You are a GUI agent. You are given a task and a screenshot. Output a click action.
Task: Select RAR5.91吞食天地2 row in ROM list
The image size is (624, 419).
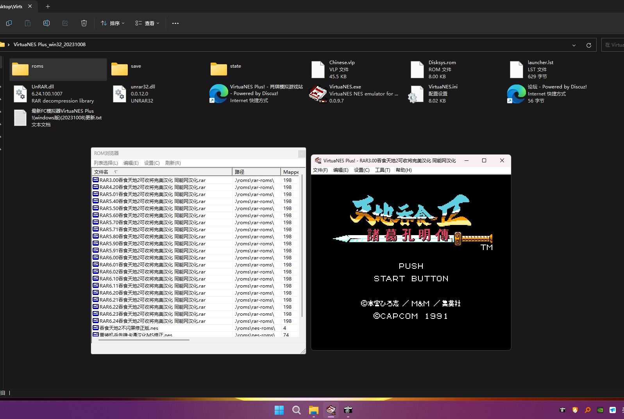[195, 251]
